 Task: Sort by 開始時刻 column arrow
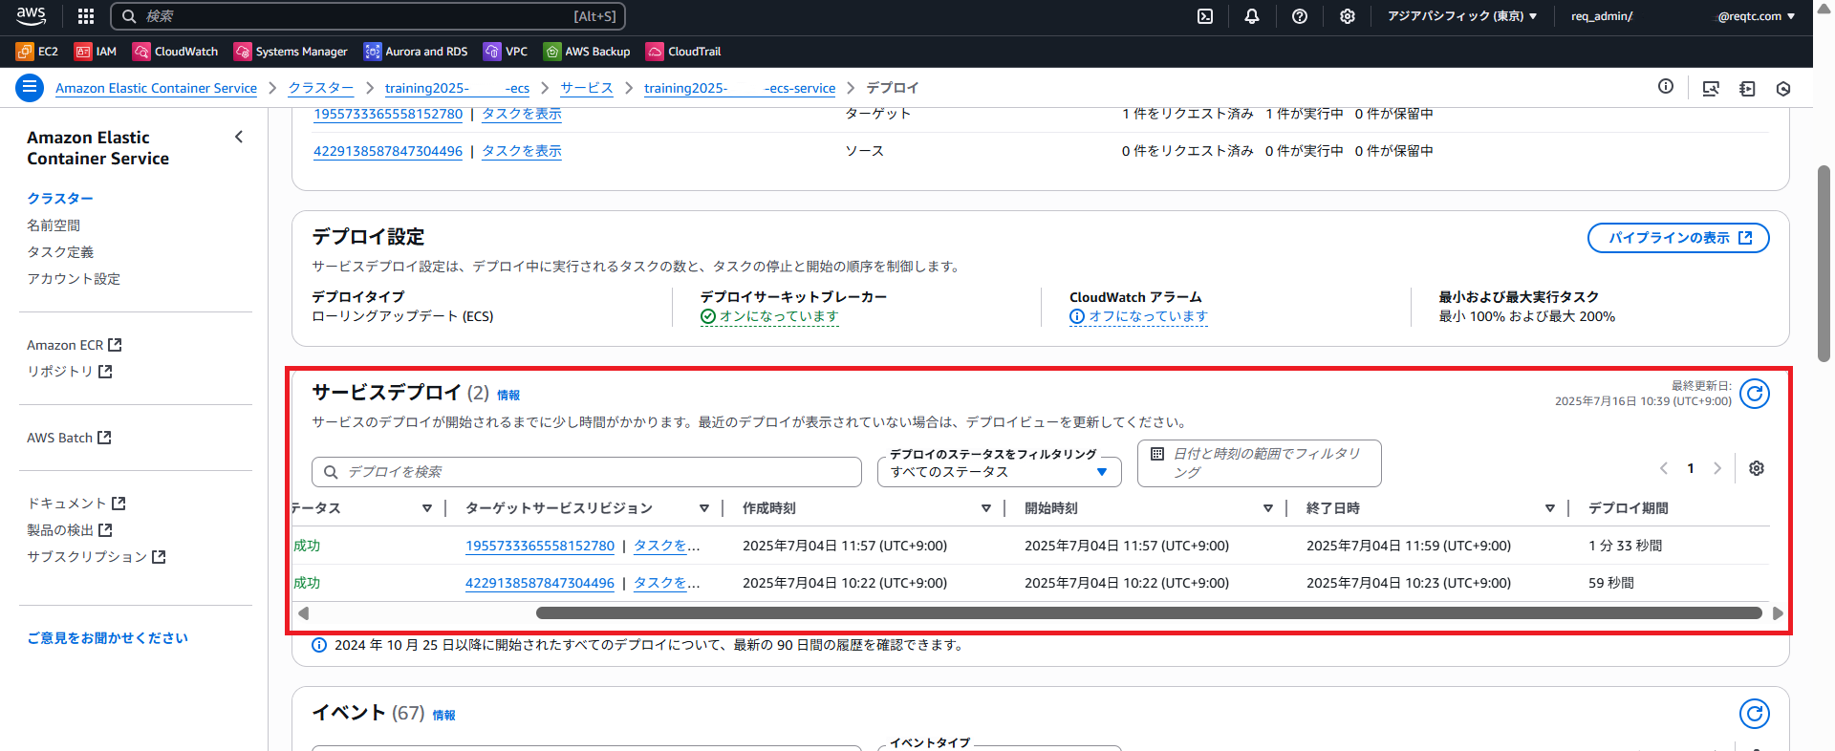point(1268,508)
